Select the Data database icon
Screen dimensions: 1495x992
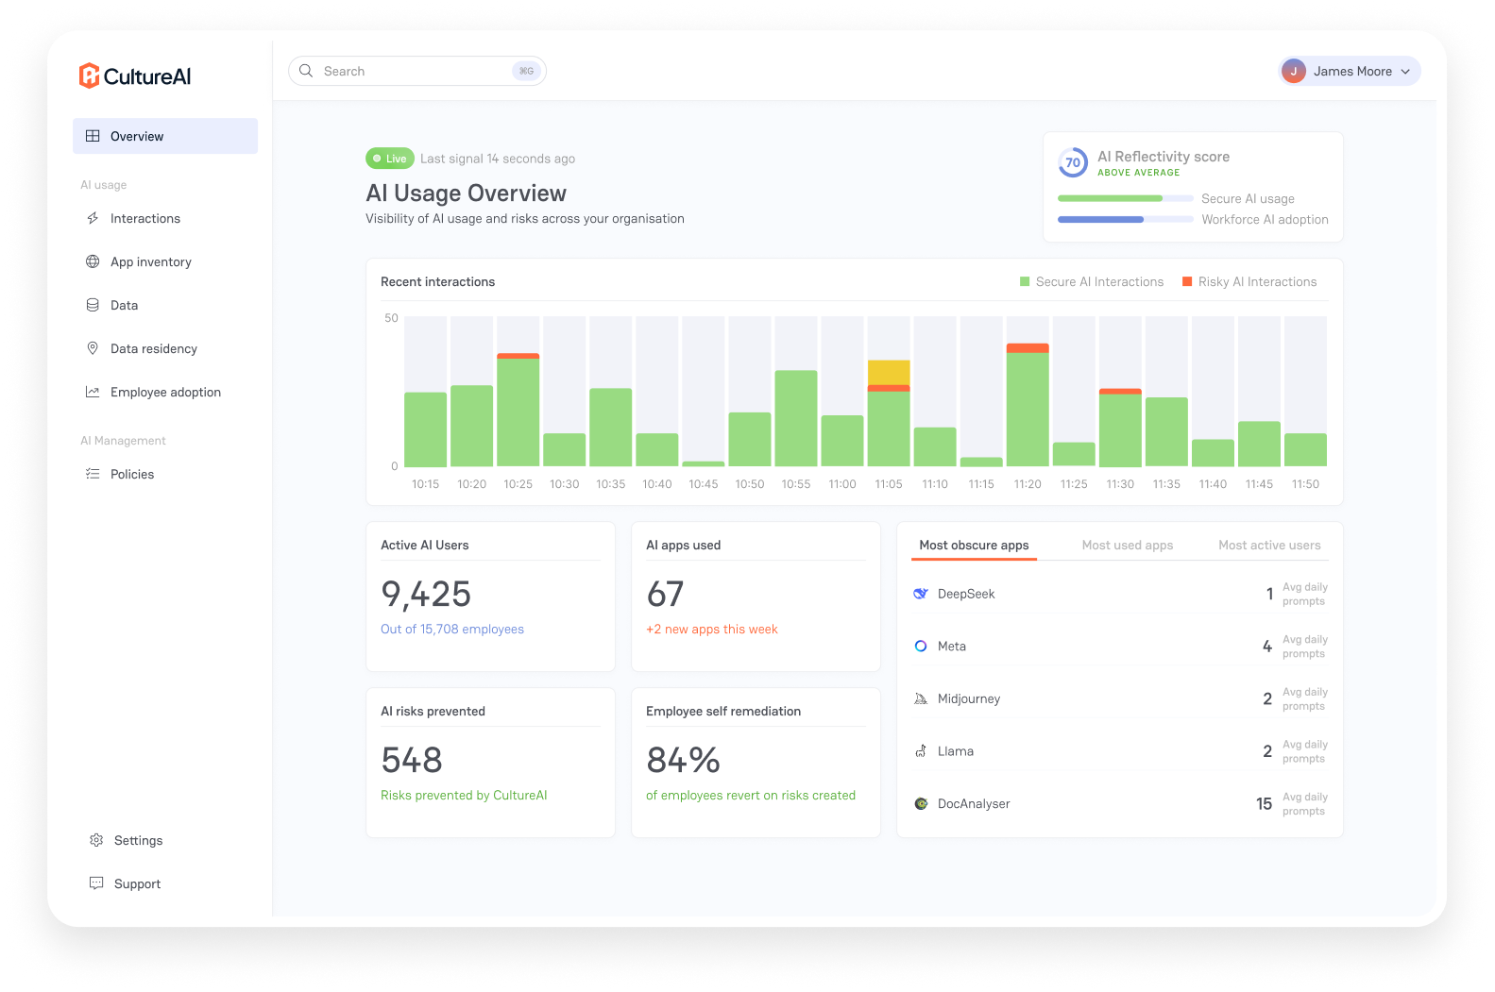pyautogui.click(x=93, y=305)
